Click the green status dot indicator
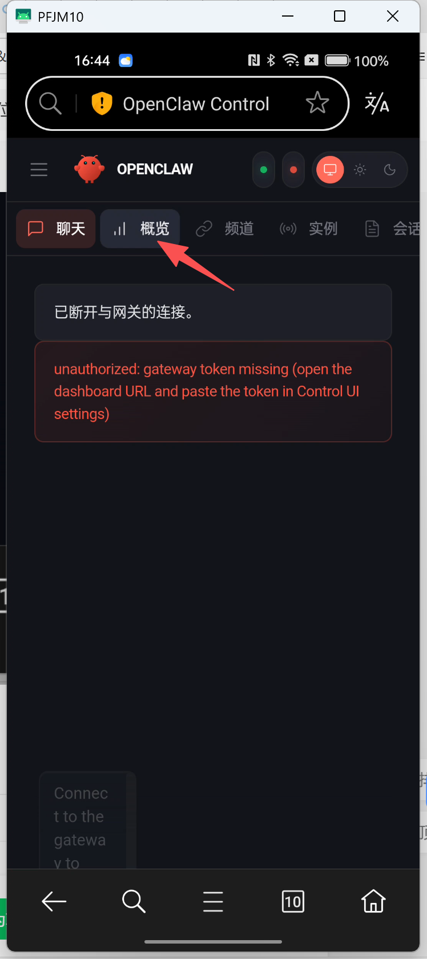The width and height of the screenshot is (427, 959). 264,170
